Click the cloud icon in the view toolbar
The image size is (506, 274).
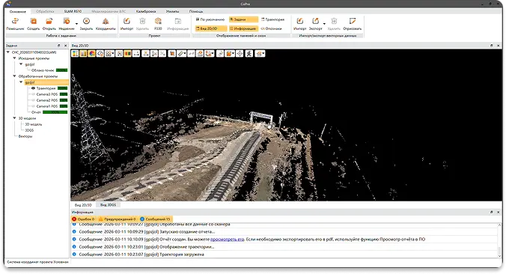[100, 54]
